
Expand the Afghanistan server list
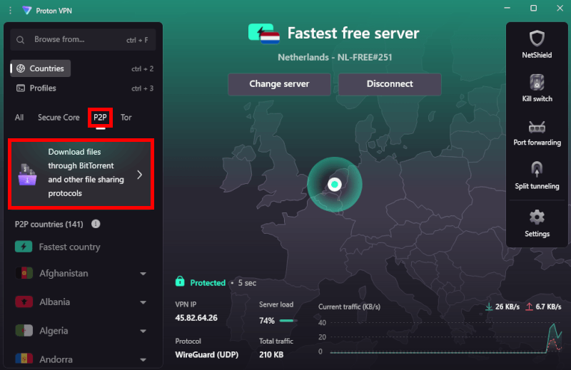click(143, 274)
